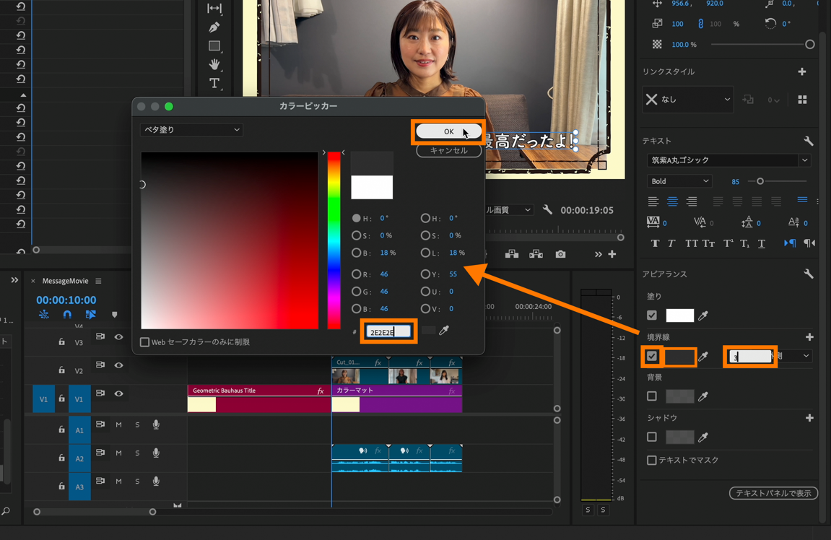Expand the collapsed panels chevron beside timeline
This screenshot has height=540, width=831.
pyautogui.click(x=14, y=280)
